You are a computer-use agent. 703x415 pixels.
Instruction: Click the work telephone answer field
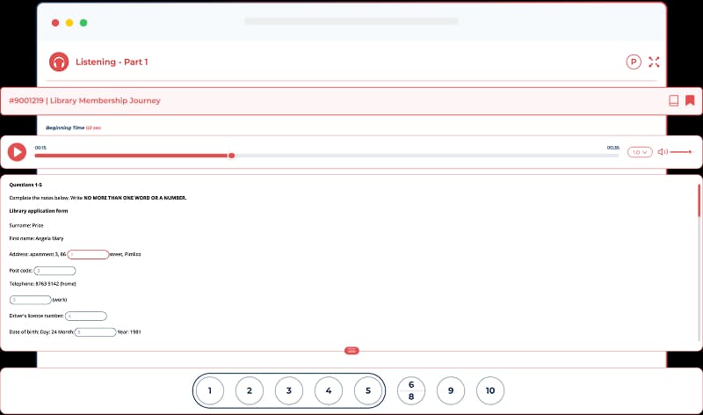31,300
